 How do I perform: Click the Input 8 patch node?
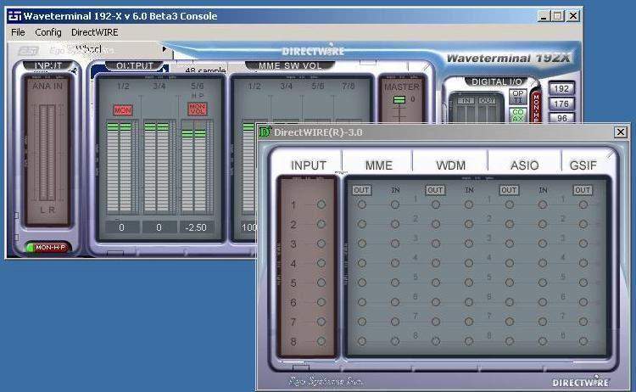321,341
